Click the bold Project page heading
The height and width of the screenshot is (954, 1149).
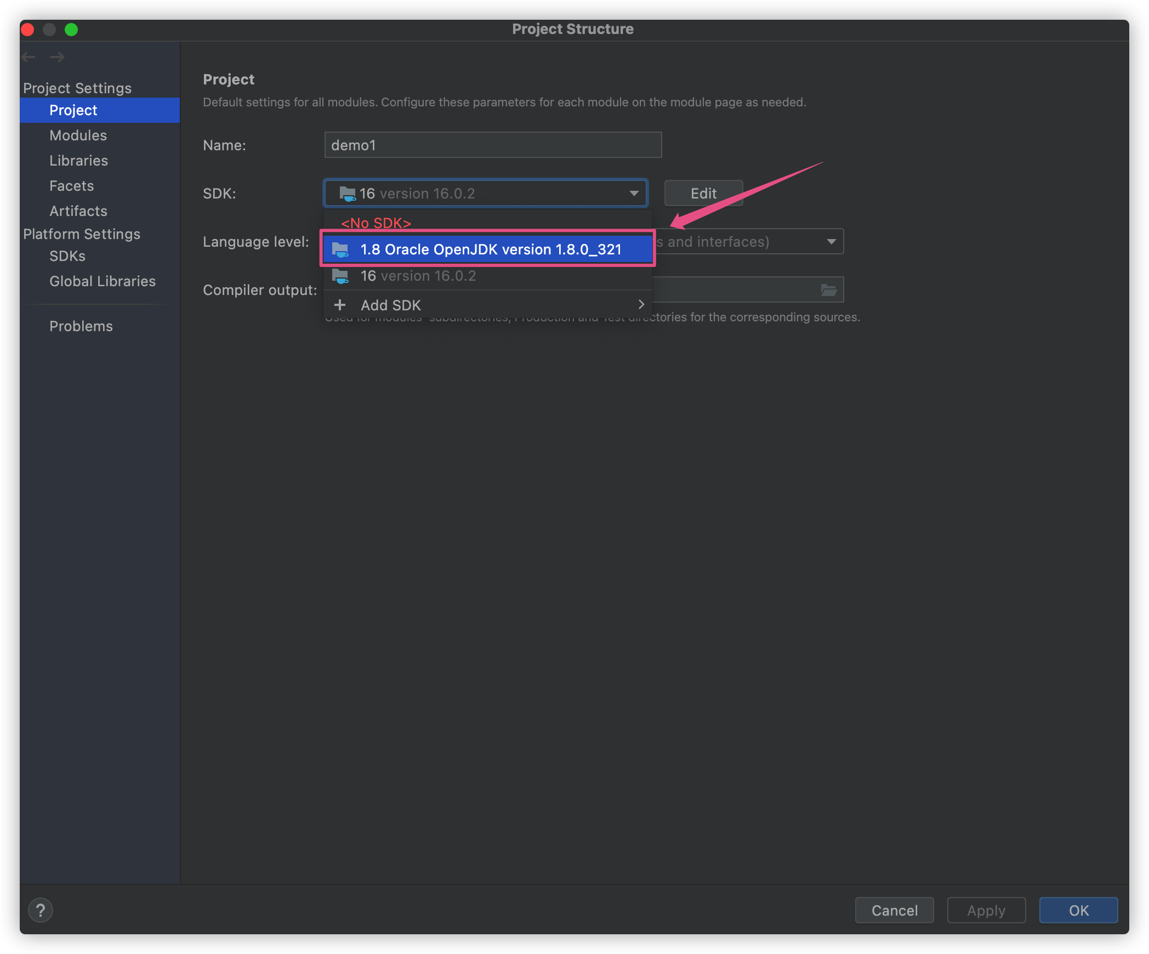coord(229,79)
